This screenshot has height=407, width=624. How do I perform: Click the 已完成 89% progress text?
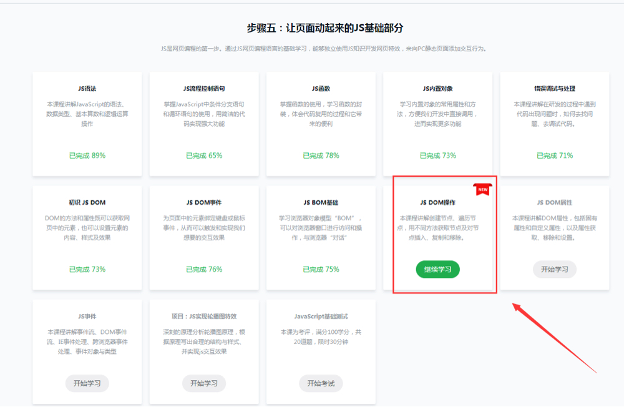click(87, 155)
